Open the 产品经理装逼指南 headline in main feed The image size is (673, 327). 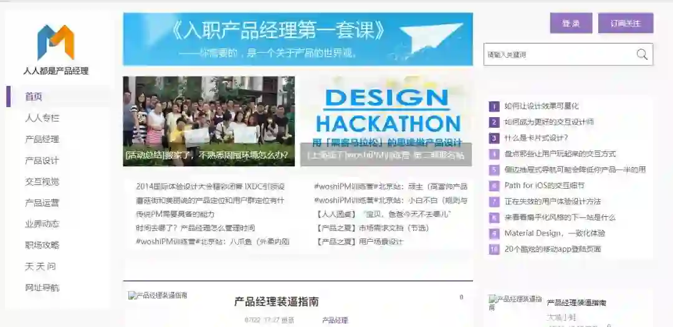pos(277,301)
